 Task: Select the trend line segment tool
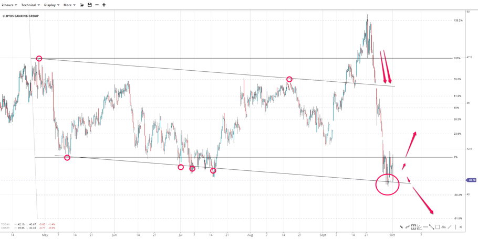pyautogui.click(x=431, y=227)
